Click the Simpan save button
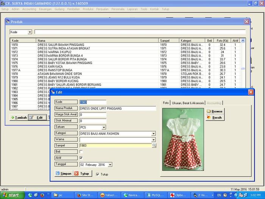 63,174
